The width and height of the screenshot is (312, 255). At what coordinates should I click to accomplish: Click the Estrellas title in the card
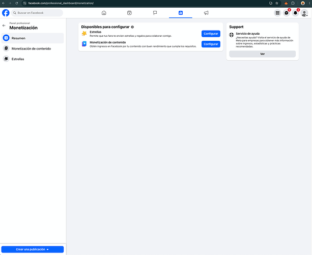point(96,32)
